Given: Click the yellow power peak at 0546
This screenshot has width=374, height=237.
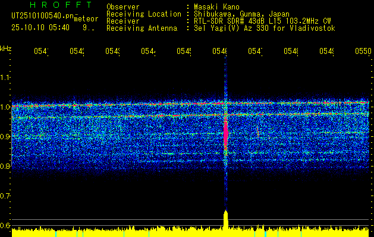Looking at the screenshot, I should [x=225, y=220].
